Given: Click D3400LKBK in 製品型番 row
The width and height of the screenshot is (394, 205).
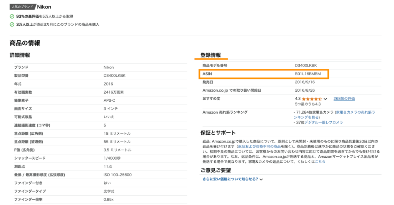Looking at the screenshot, I should click(x=114, y=76).
